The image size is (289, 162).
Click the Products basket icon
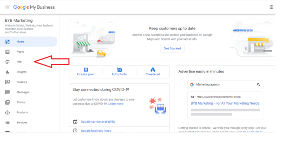[x=7, y=113]
